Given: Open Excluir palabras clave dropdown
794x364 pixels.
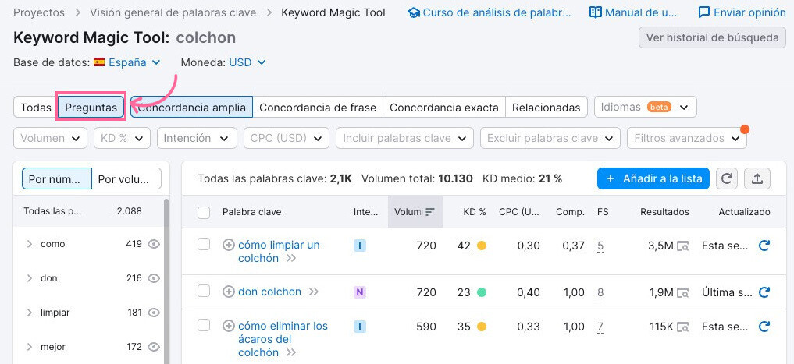Looking at the screenshot, I should 550,138.
